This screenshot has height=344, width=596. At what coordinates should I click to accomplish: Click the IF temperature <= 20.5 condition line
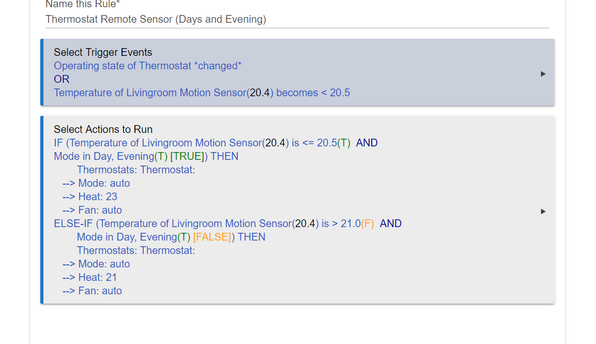[x=216, y=143]
